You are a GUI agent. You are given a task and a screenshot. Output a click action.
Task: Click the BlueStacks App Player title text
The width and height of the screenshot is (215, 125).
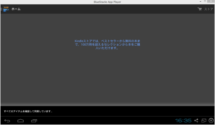coord(107,2)
